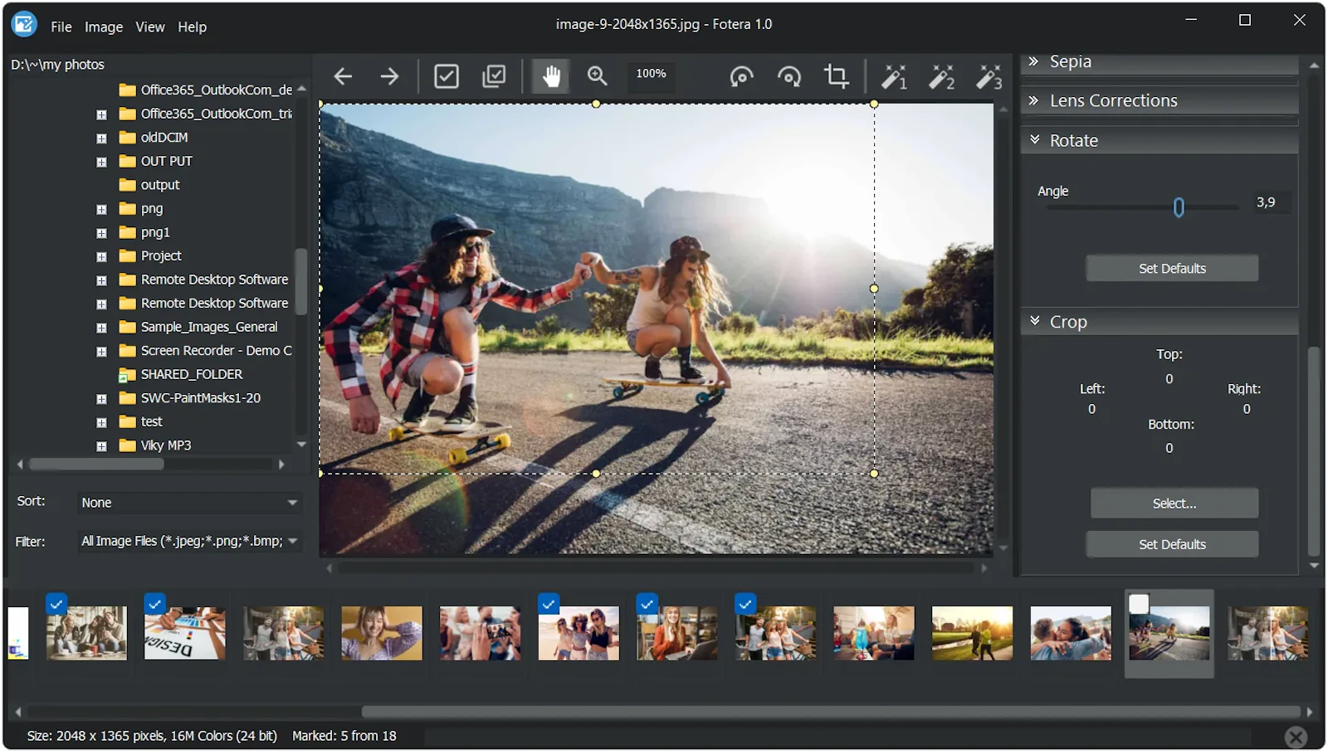Uncheck the first group-photo thumbnail checkbox
Screen dimensions: 1328x754
(x=56, y=604)
